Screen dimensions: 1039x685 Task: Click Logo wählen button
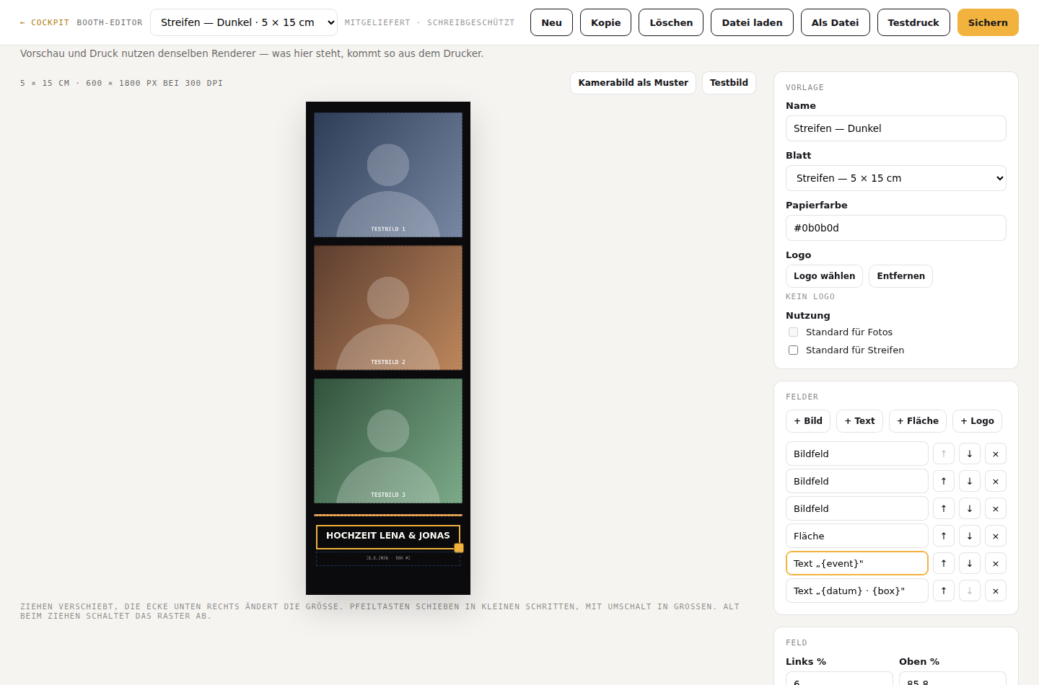tap(824, 276)
